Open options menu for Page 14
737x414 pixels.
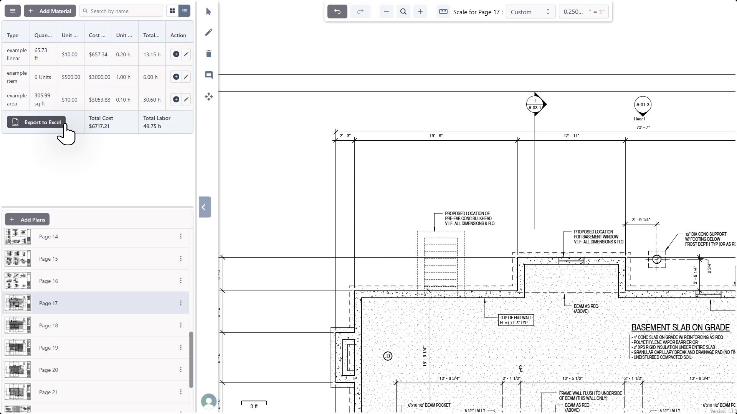pyautogui.click(x=181, y=236)
